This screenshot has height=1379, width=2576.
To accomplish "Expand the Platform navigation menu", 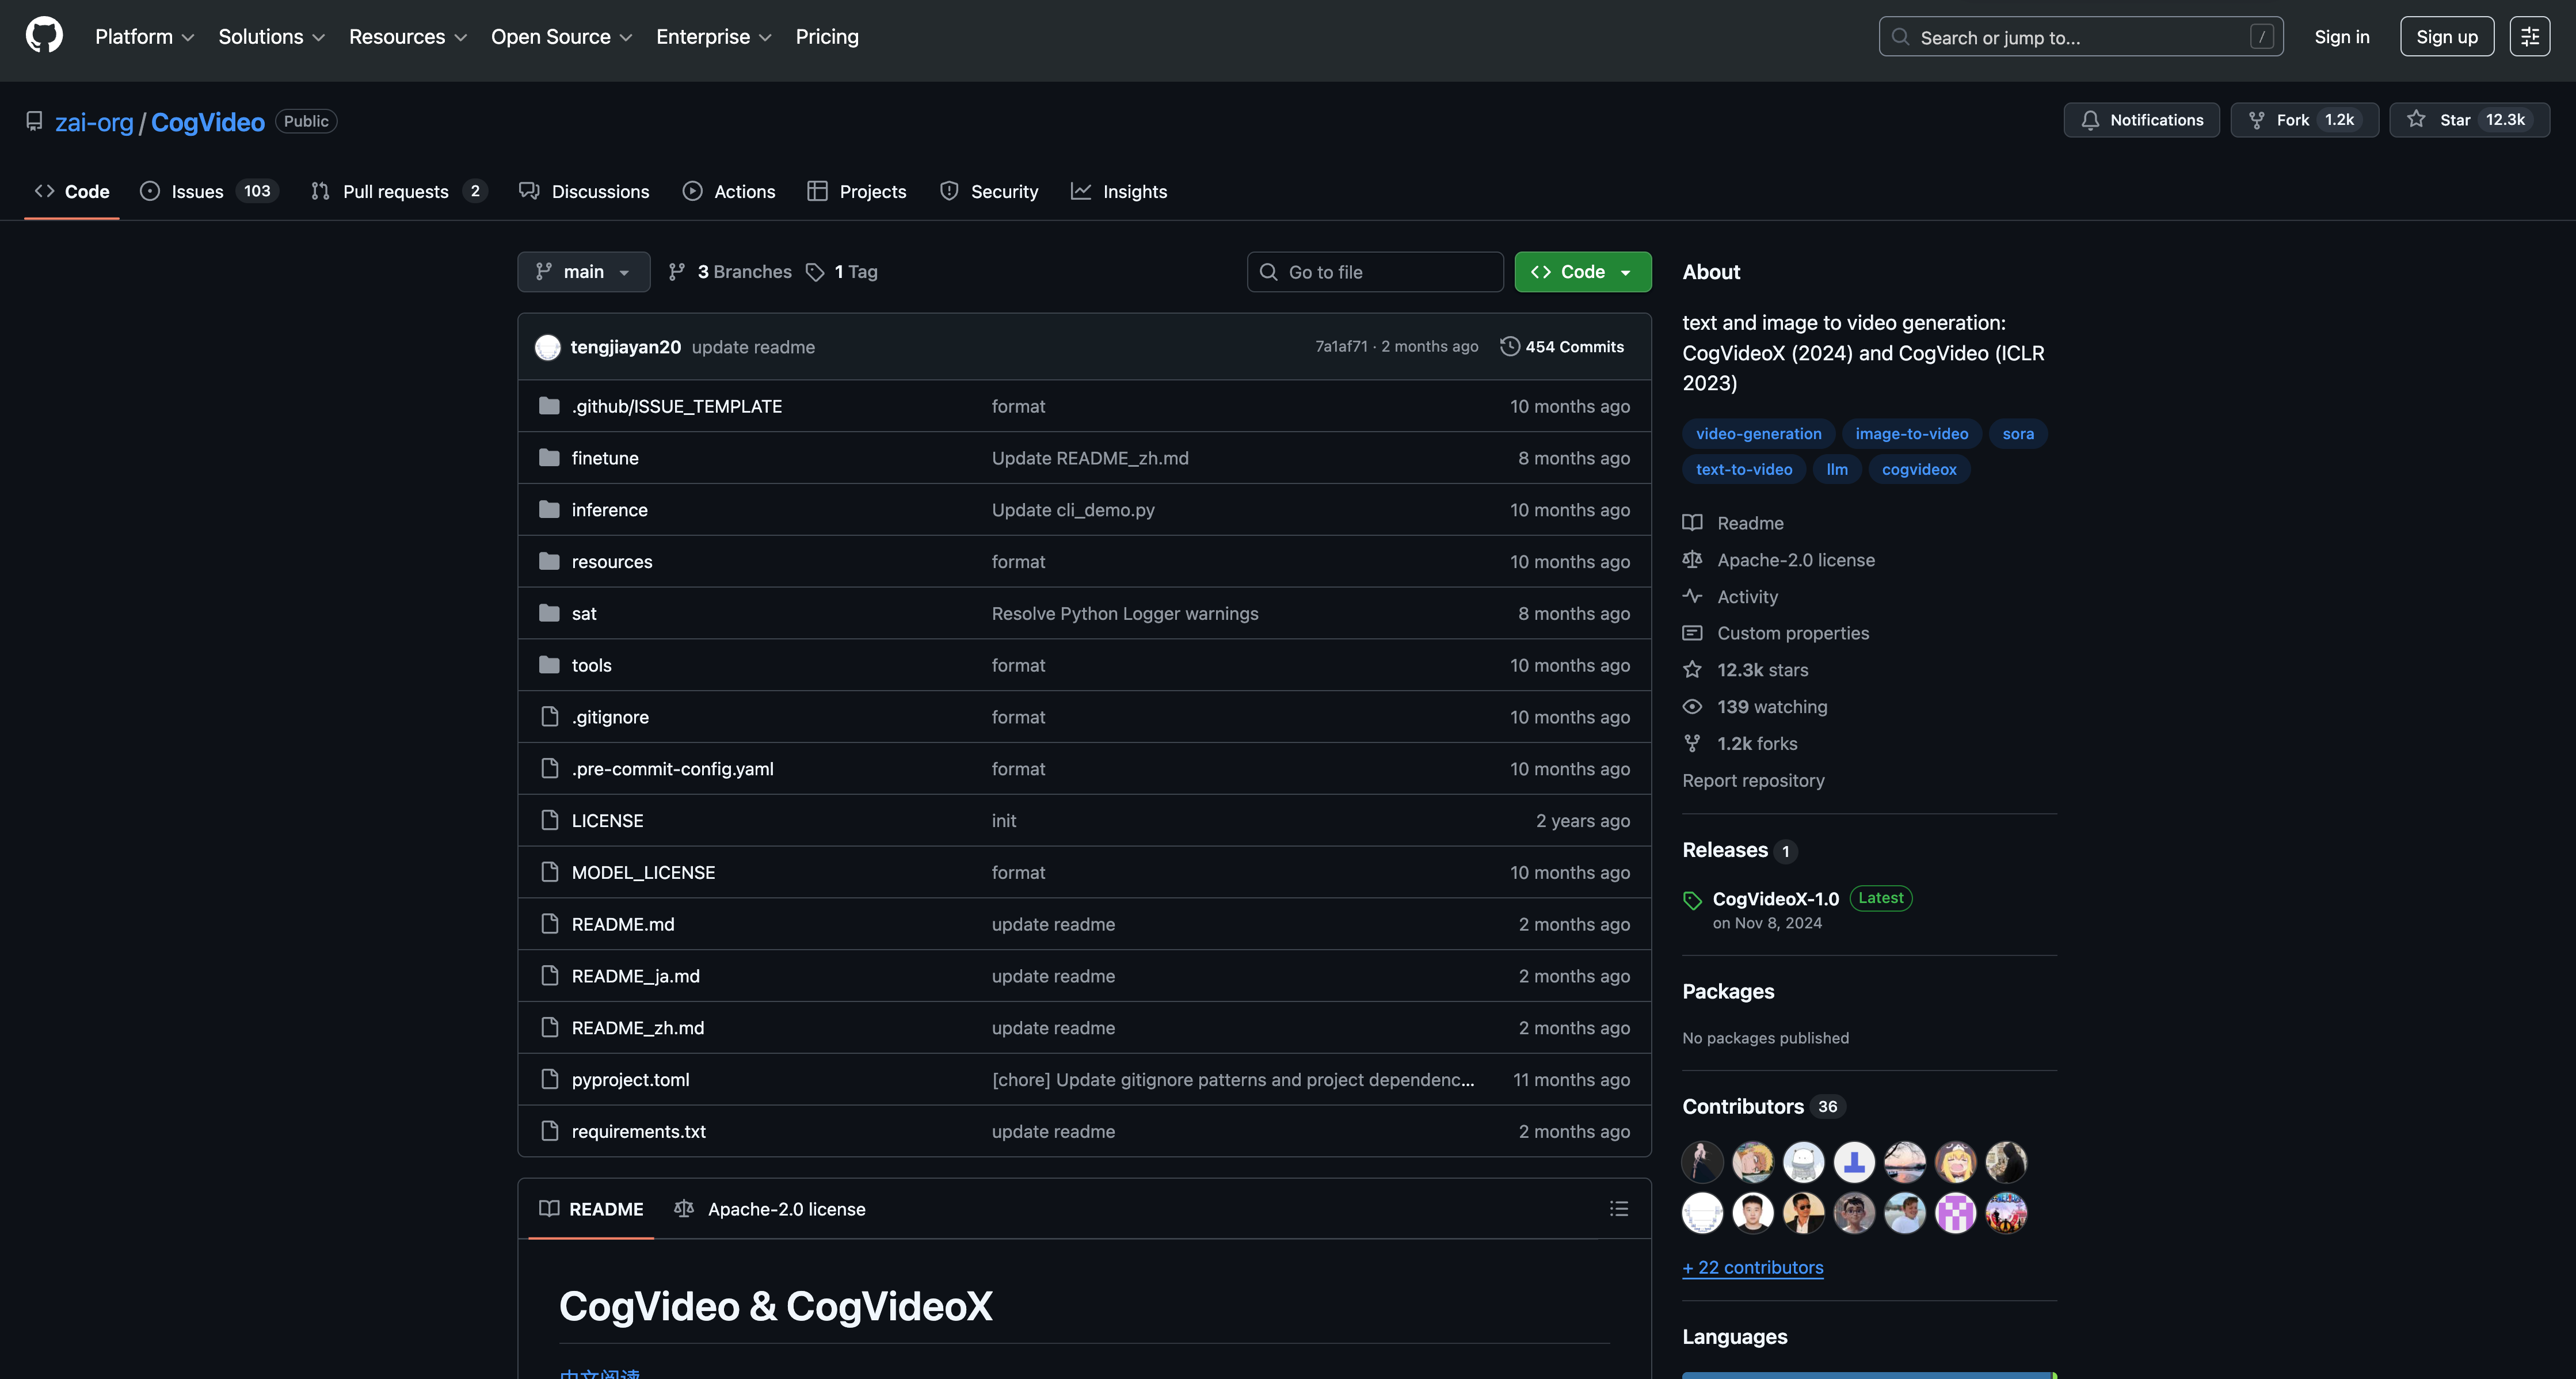I will [144, 37].
